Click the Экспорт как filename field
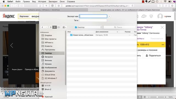Viewport: 176px width, 99px height. [93, 16]
